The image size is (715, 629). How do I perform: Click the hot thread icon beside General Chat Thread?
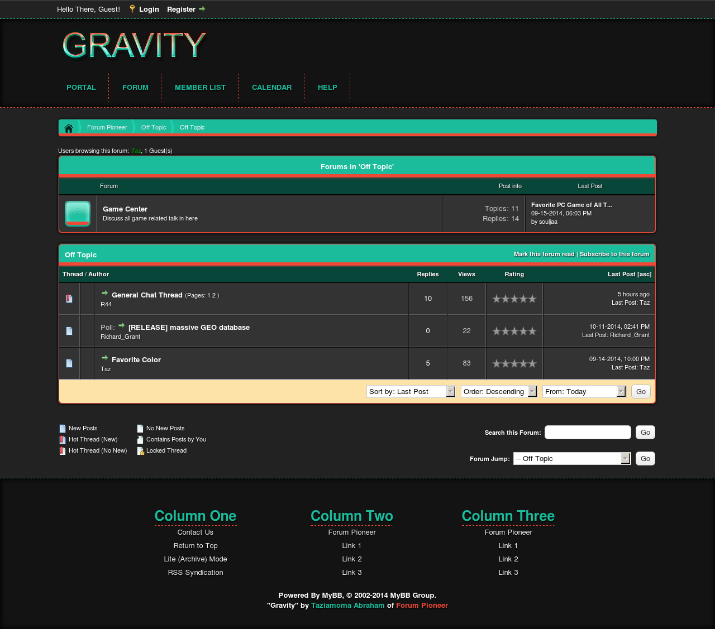[69, 299]
